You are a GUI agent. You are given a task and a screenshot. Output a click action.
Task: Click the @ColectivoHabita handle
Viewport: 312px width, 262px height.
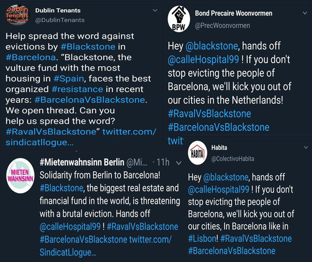coord(233,159)
